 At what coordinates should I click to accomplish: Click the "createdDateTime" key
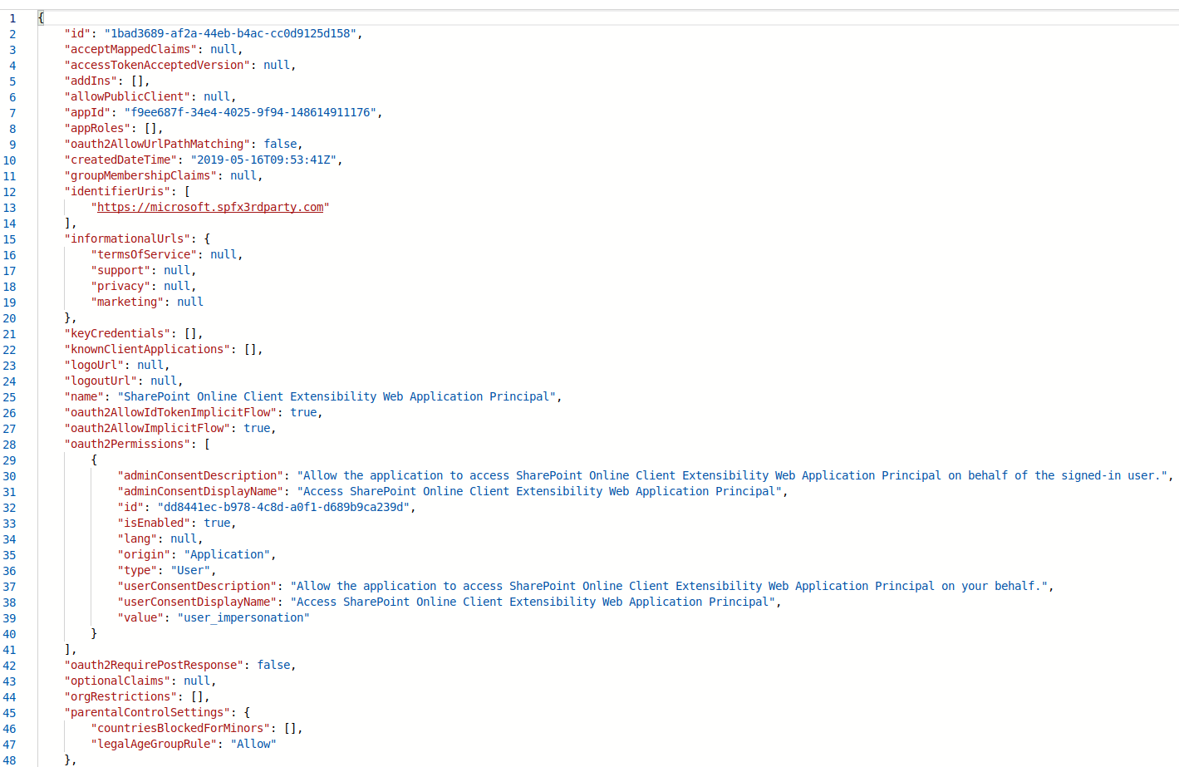tap(120, 160)
